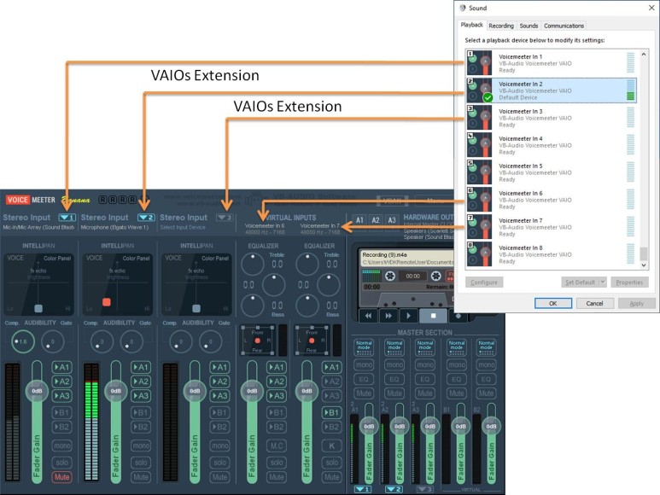The width and height of the screenshot is (660, 495).
Task: Click the 0dB fader knob on Voicemeeter In 7
Action: pyautogui.click(x=307, y=391)
